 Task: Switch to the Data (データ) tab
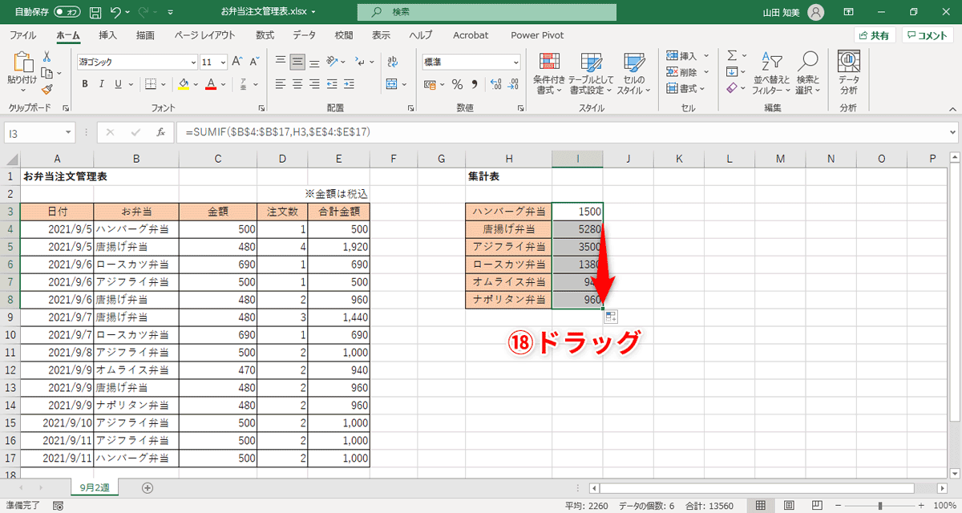coord(304,35)
